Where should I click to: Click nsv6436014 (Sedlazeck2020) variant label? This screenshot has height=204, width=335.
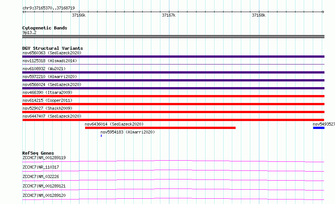[x=114, y=124]
